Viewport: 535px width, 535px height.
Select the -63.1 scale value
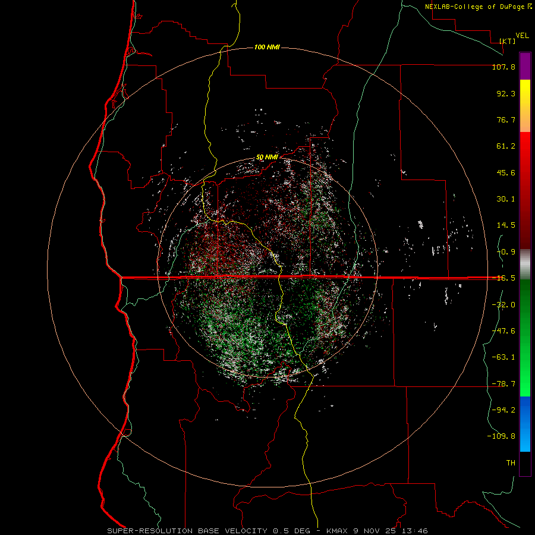(x=503, y=357)
